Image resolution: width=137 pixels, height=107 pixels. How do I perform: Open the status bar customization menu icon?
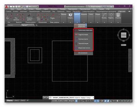tap(131, 101)
